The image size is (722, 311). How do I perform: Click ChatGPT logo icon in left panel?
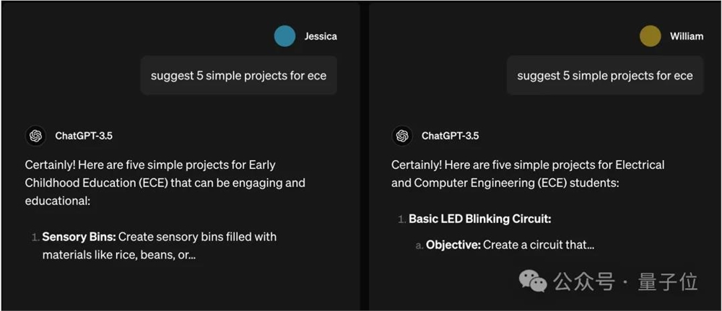(x=35, y=136)
